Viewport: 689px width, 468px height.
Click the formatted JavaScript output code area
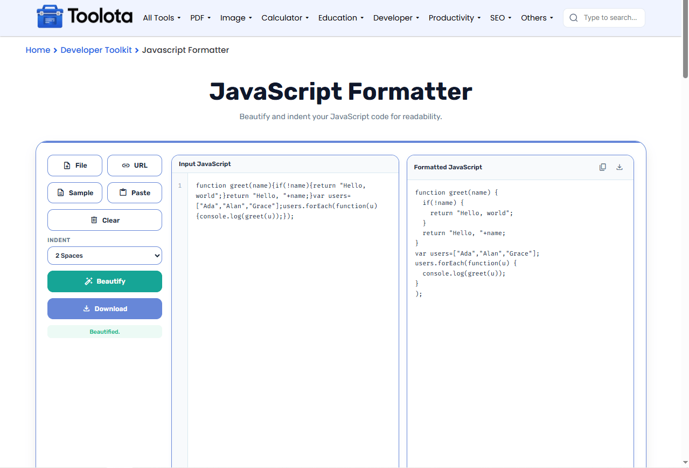(x=520, y=324)
